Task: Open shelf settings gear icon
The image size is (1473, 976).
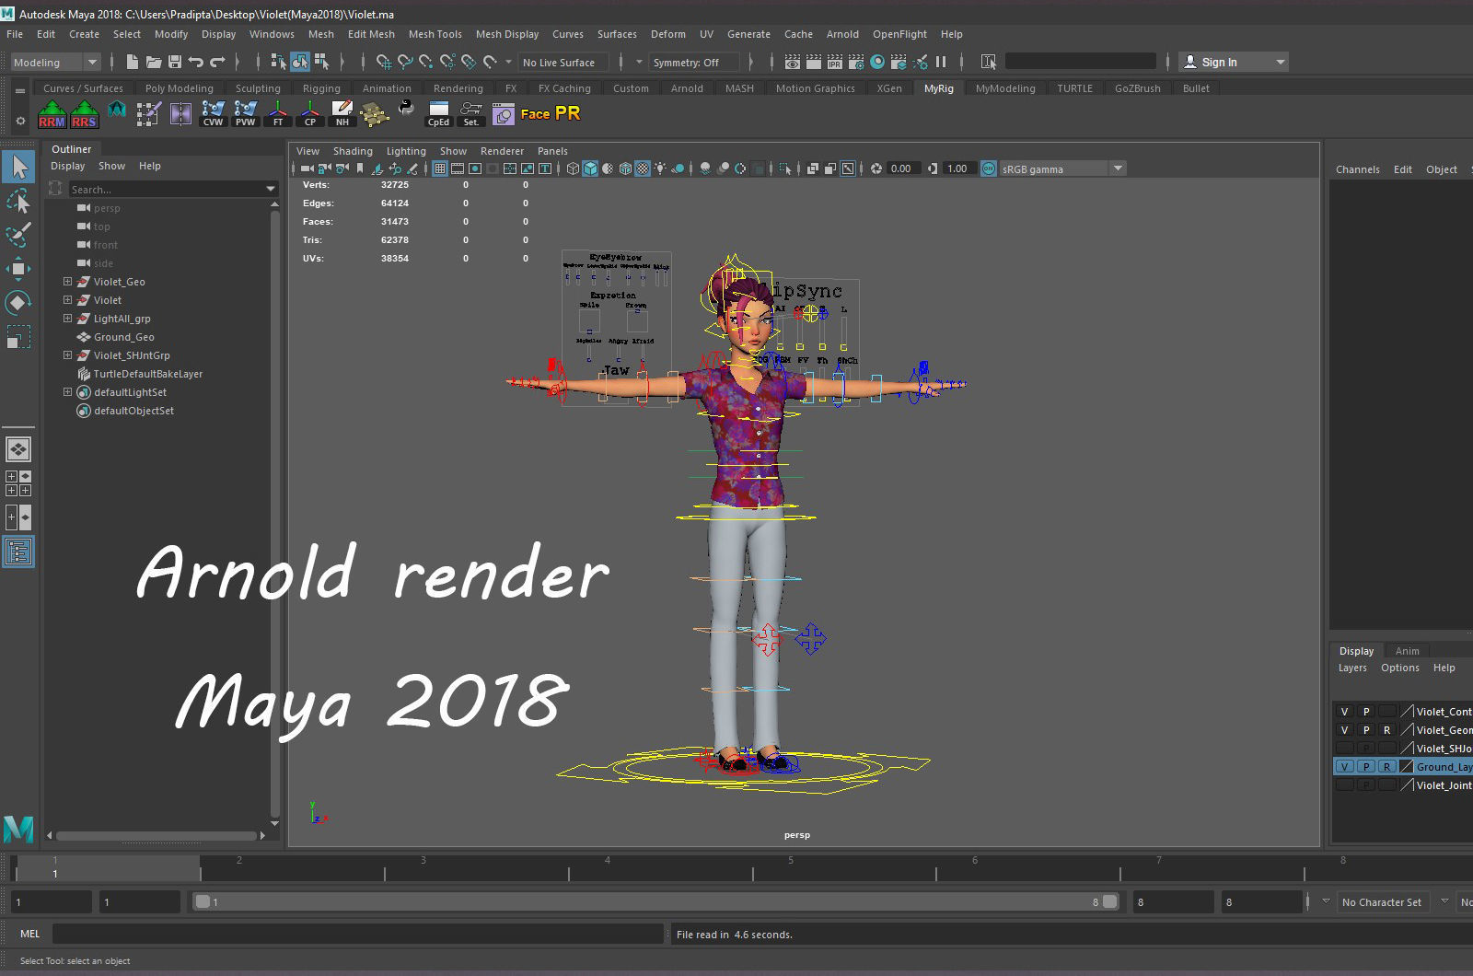Action: click(x=20, y=121)
